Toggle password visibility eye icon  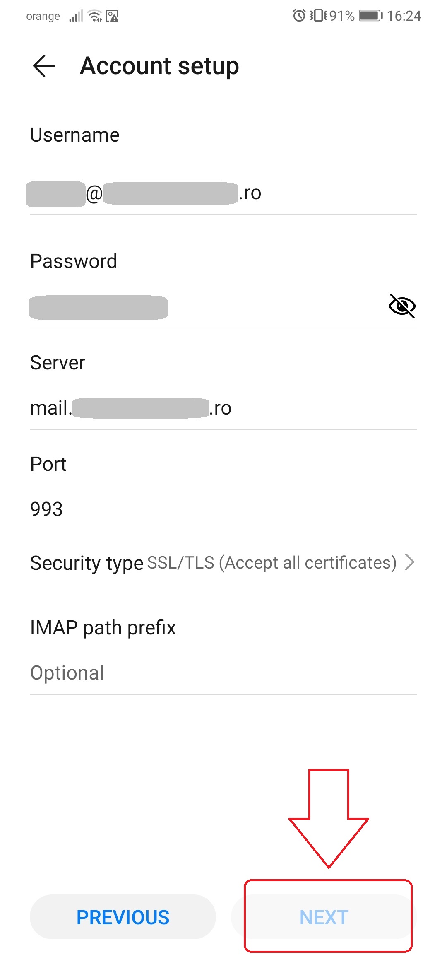click(402, 306)
